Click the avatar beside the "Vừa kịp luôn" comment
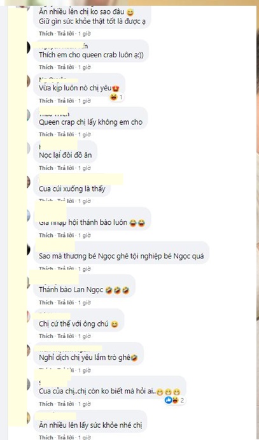This screenshot has width=259, height=440. 29,82
